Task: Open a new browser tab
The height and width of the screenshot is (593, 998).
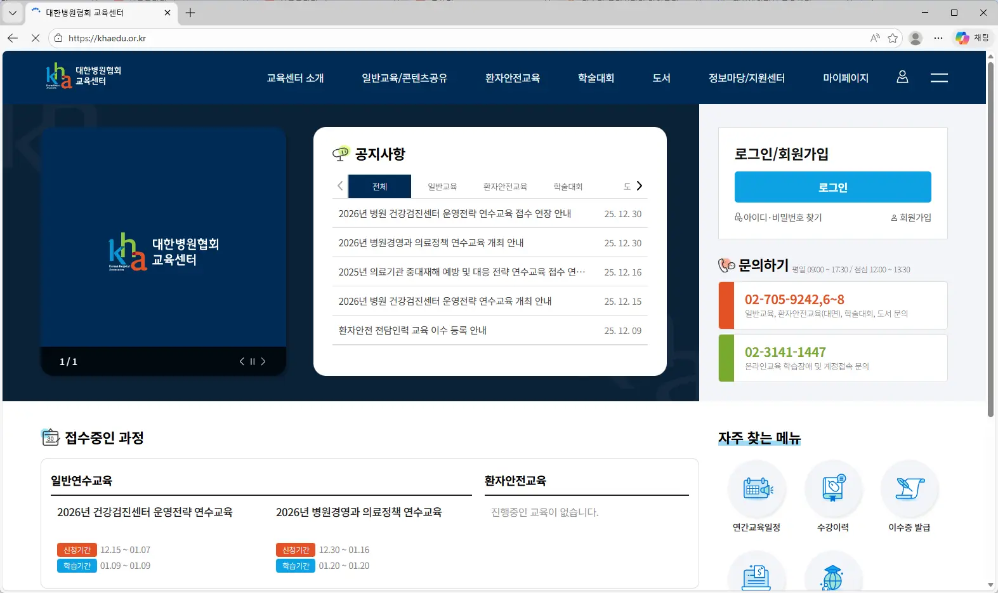Action: (190, 13)
